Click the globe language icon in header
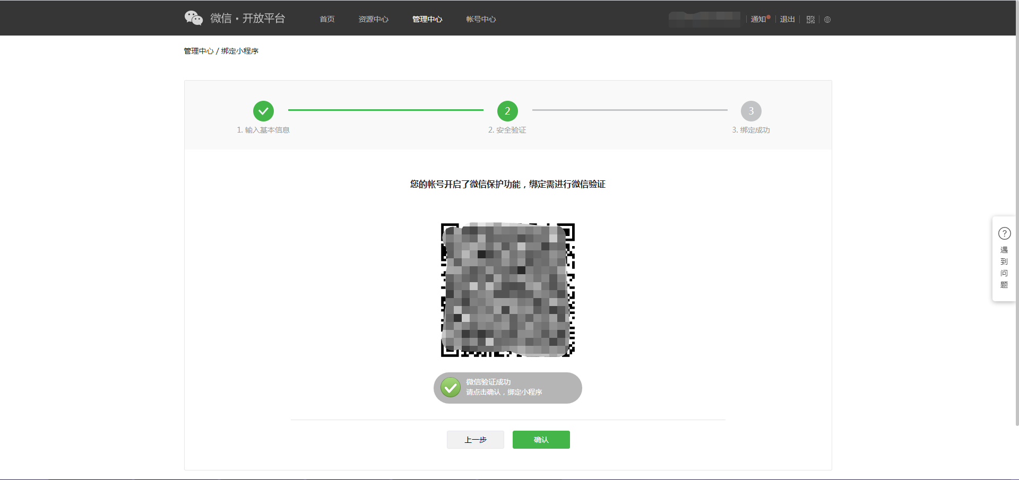1019x480 pixels. pos(827,20)
